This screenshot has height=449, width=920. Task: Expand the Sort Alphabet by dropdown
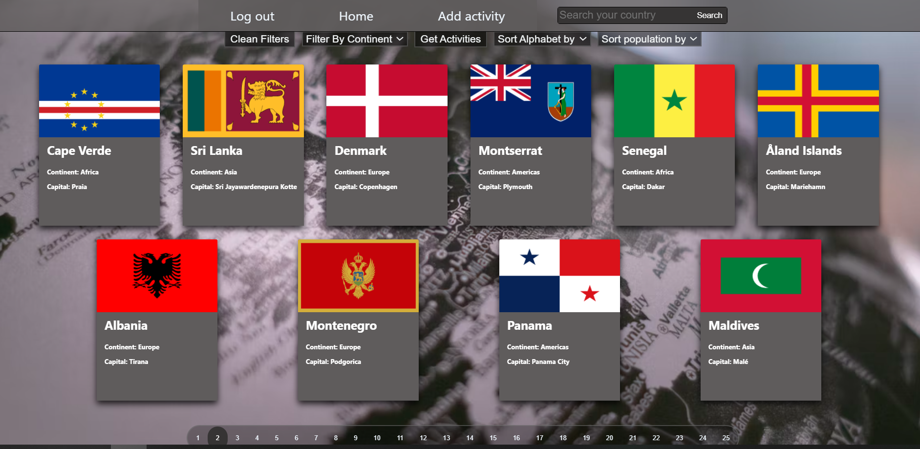click(x=541, y=39)
